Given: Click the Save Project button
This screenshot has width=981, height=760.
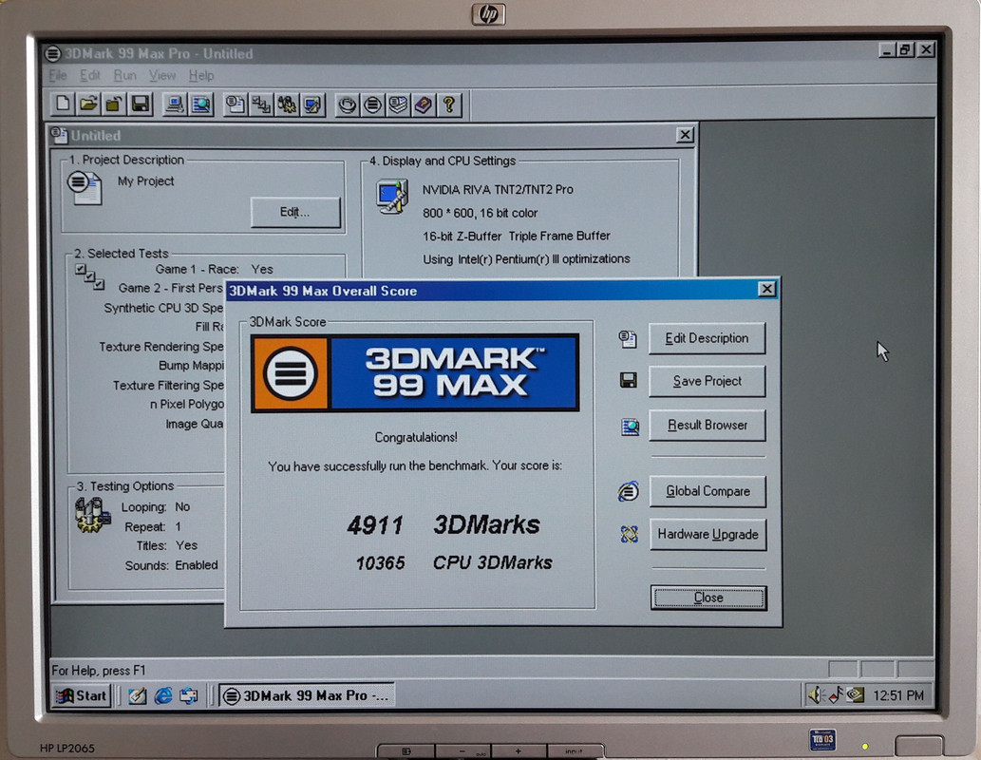Looking at the screenshot, I should click(707, 381).
